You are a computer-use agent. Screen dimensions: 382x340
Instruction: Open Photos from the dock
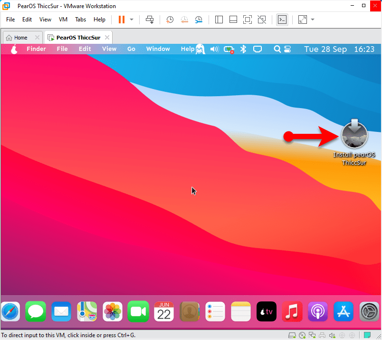(113, 311)
